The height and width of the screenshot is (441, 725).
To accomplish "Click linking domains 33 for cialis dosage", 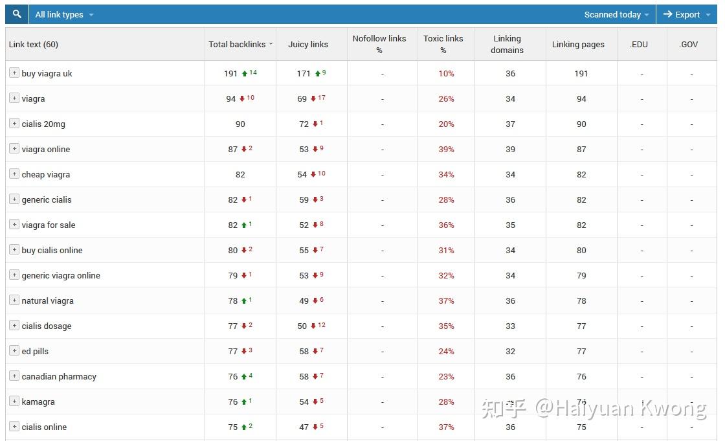I will pos(511,326).
